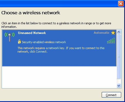
Task: Click the blank blue area inside the network entry
Action: point(59,60)
